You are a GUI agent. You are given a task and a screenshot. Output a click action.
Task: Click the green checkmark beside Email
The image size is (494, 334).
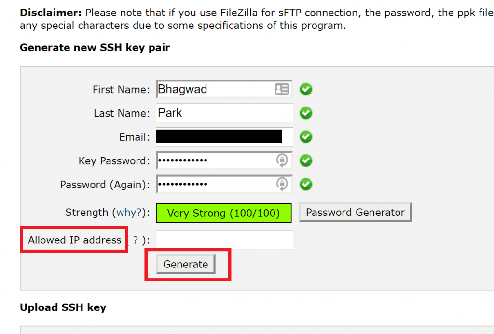(305, 137)
